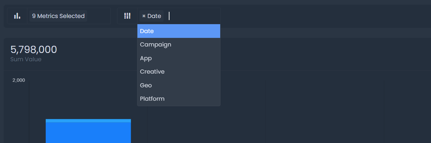The image size is (431, 143).
Task: Select Platform in the dimension list
Action: point(152,99)
